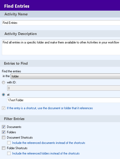
Task: Click the entry ID number field
Action: pos(64,88)
